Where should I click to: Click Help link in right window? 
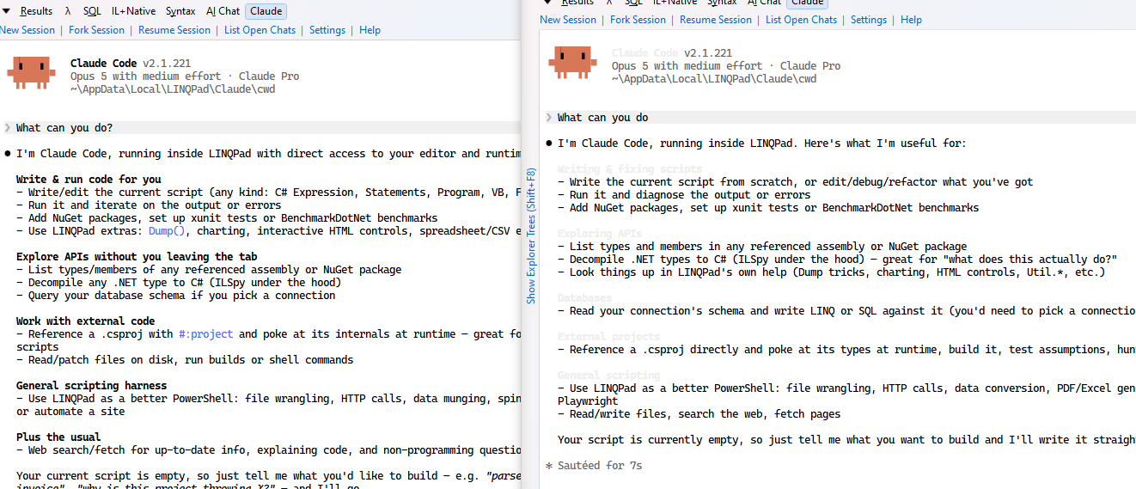[x=911, y=20]
